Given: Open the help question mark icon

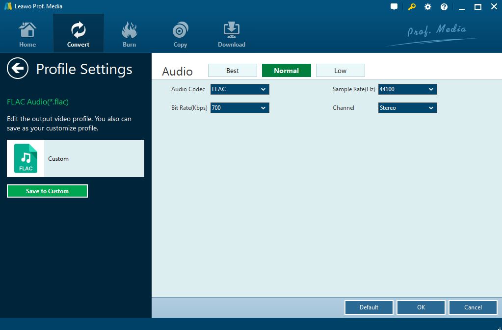Looking at the screenshot, I should coord(444,7).
